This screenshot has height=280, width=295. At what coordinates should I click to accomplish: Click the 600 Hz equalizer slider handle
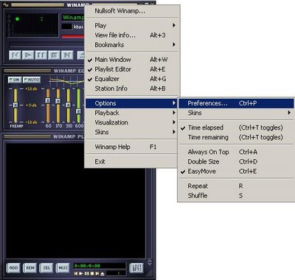(78, 111)
